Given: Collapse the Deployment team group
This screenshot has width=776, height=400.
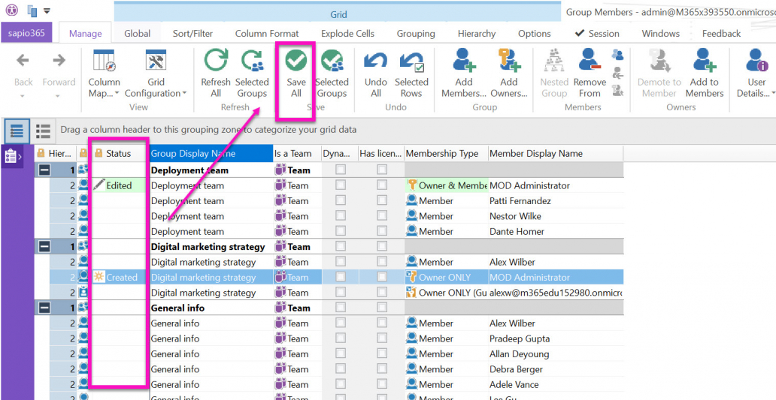Looking at the screenshot, I should pos(44,170).
